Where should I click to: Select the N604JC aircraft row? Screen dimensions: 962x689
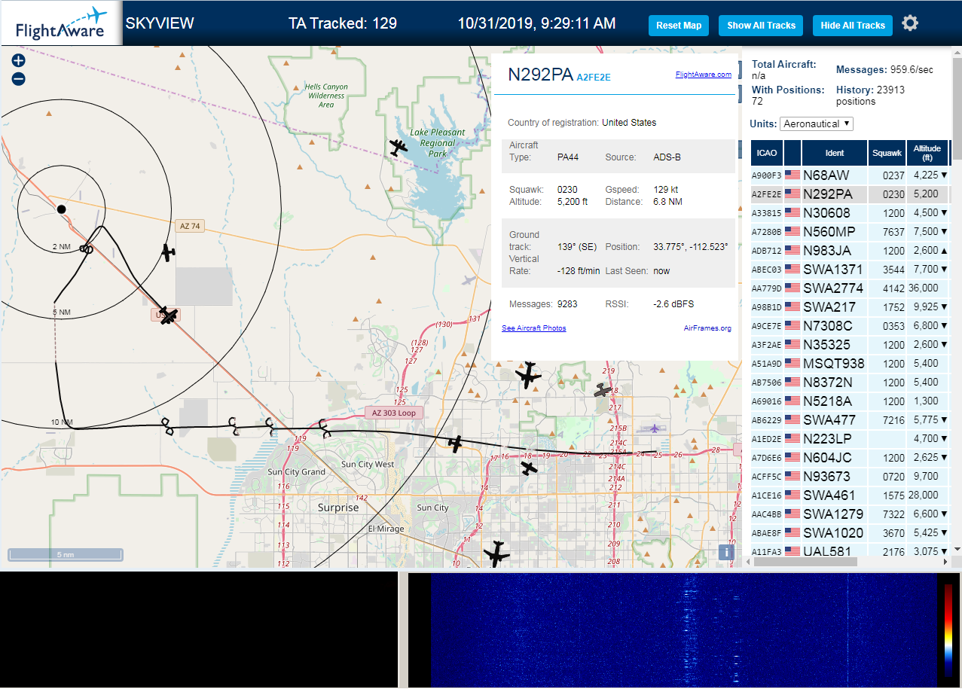tap(850, 457)
